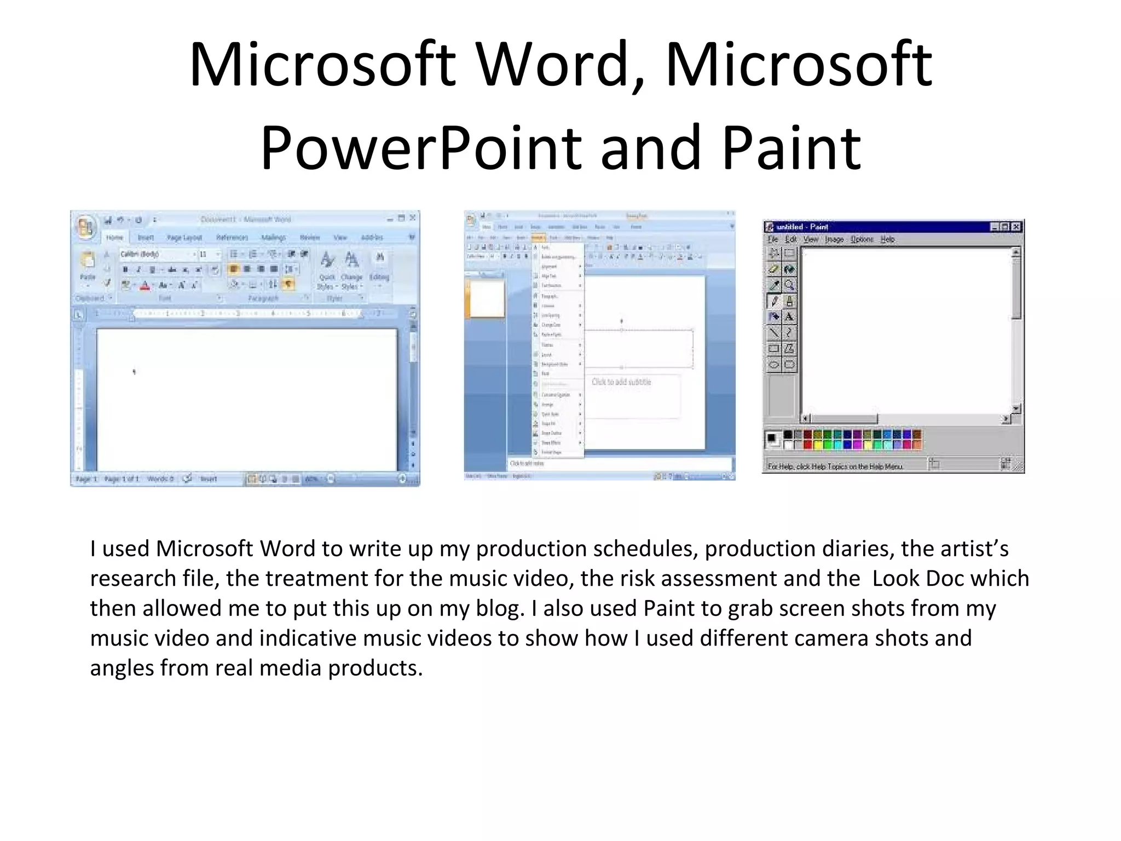The width and height of the screenshot is (1121, 841).
Task: Select the slide thumbnail in PowerPoint panel
Action: [x=487, y=298]
